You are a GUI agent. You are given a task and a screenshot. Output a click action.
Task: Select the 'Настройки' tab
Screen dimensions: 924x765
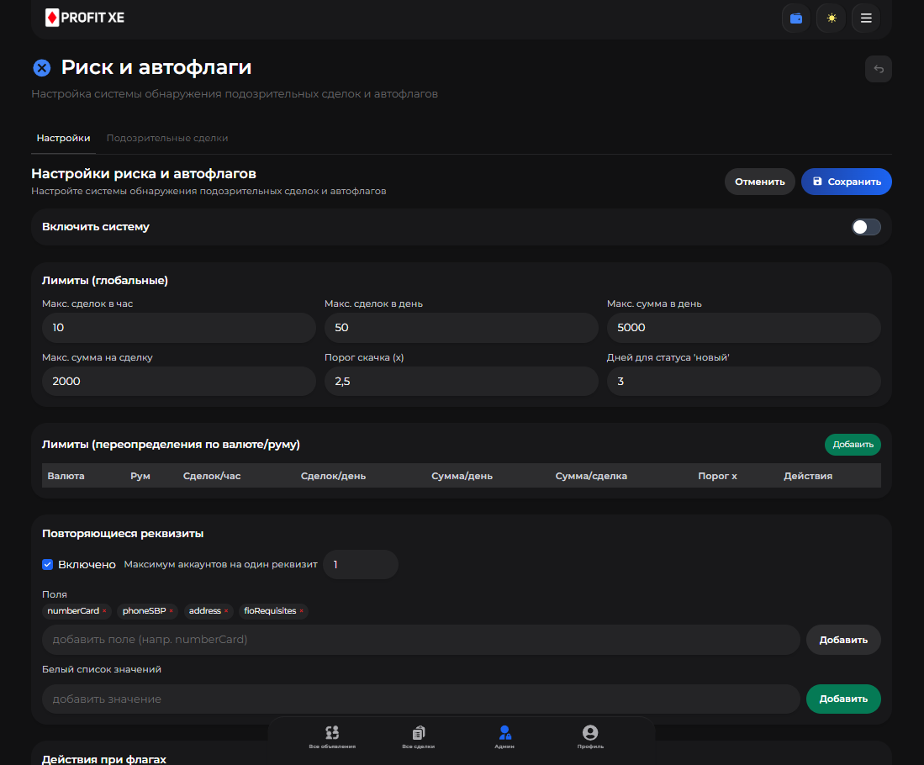coord(63,138)
